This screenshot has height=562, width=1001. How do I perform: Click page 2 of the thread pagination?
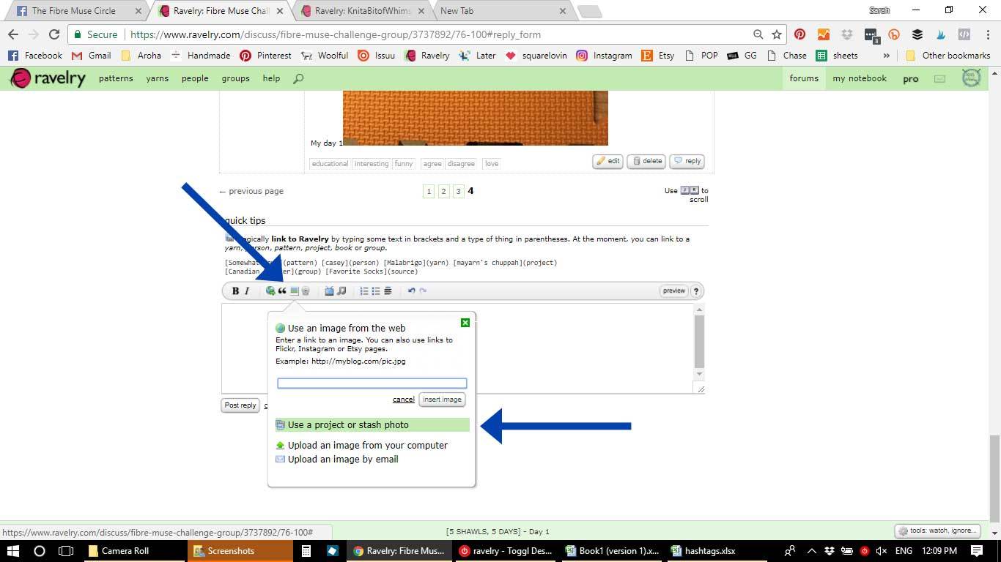443,191
